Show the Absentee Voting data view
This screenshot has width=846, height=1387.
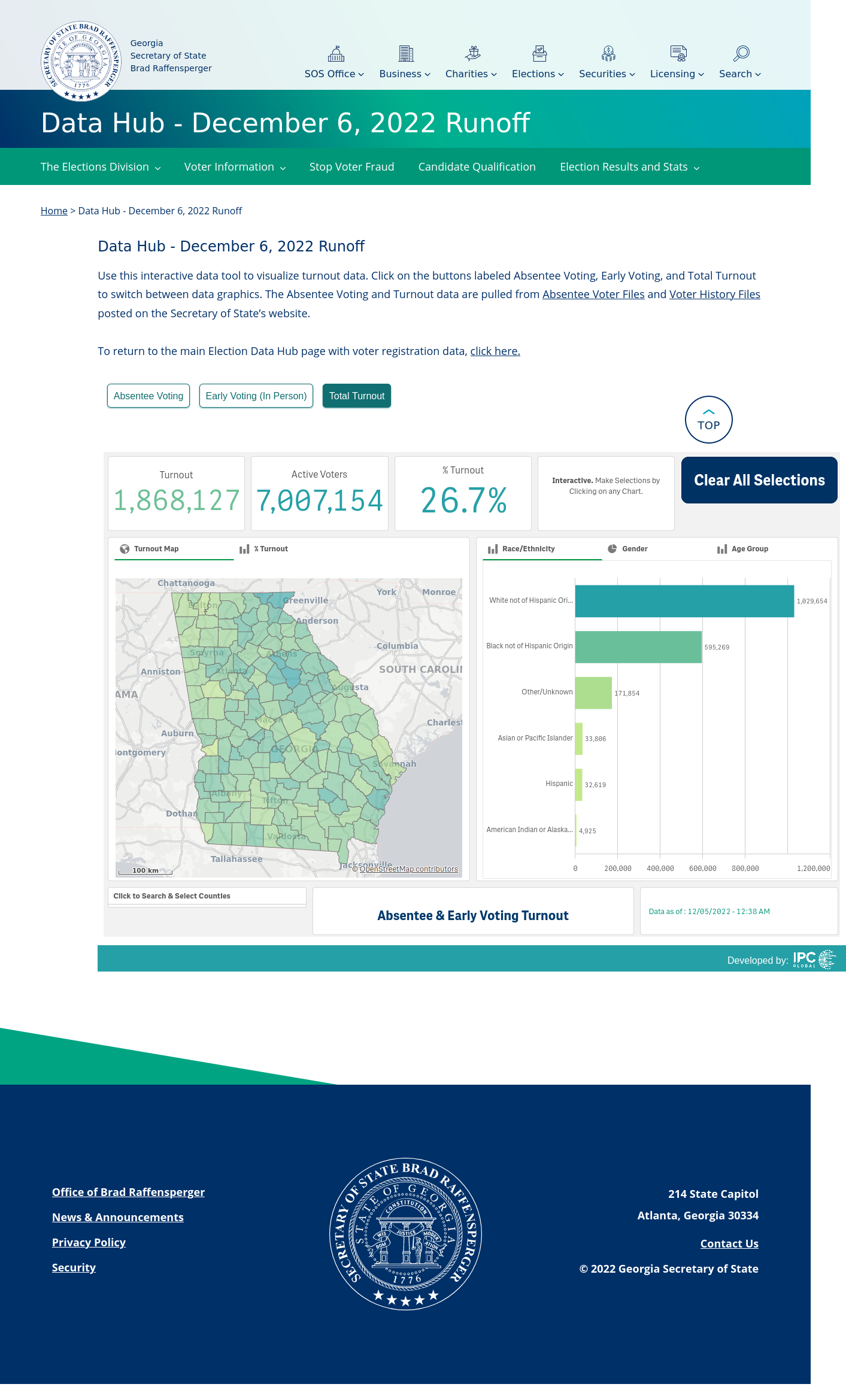click(x=148, y=396)
